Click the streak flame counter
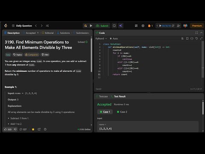This screenshot has height=154, width=205. point(150,26)
